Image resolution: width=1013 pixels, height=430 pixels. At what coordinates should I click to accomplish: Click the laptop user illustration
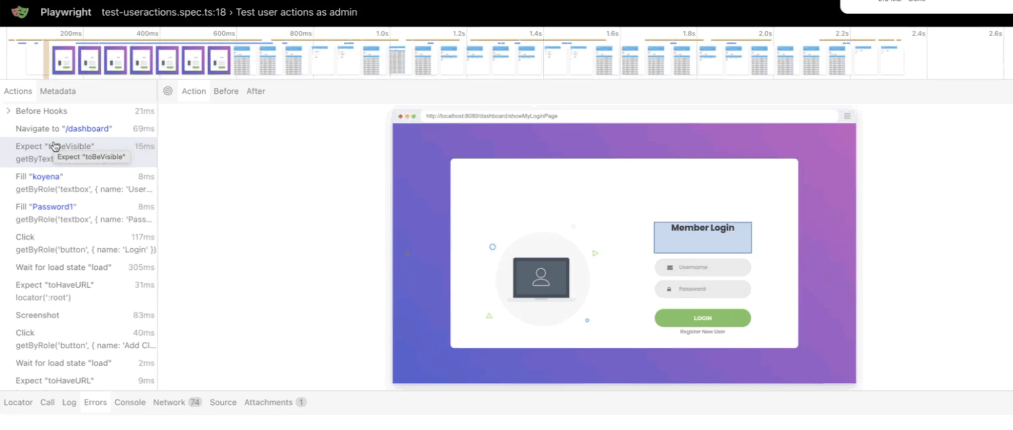pos(541,278)
